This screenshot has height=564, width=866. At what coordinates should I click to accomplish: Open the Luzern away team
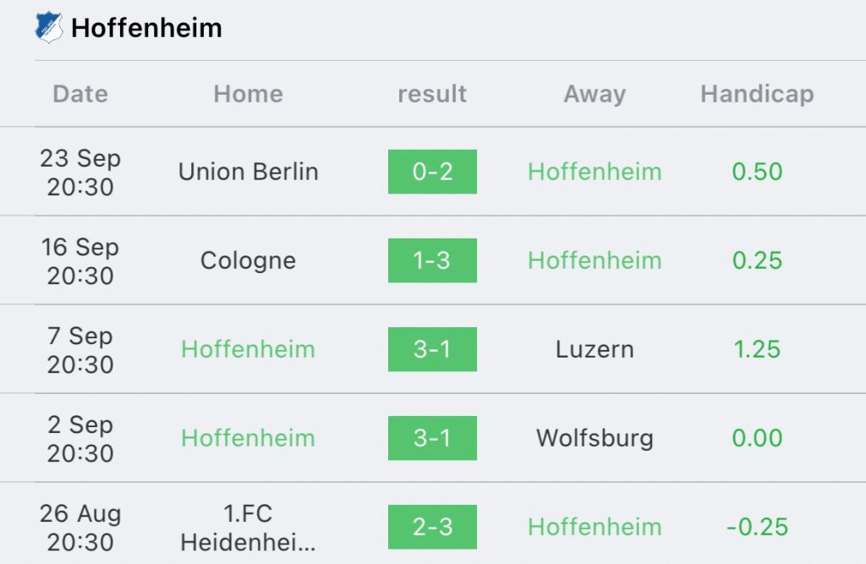[x=595, y=349]
